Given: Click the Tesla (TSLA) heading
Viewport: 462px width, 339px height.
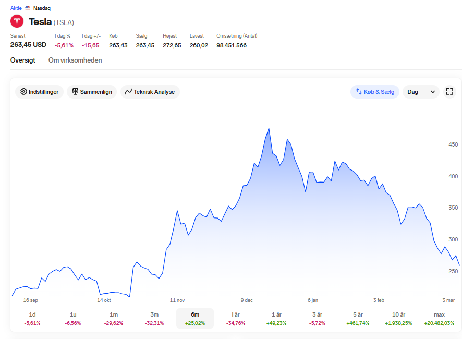Looking at the screenshot, I should pyautogui.click(x=51, y=22).
